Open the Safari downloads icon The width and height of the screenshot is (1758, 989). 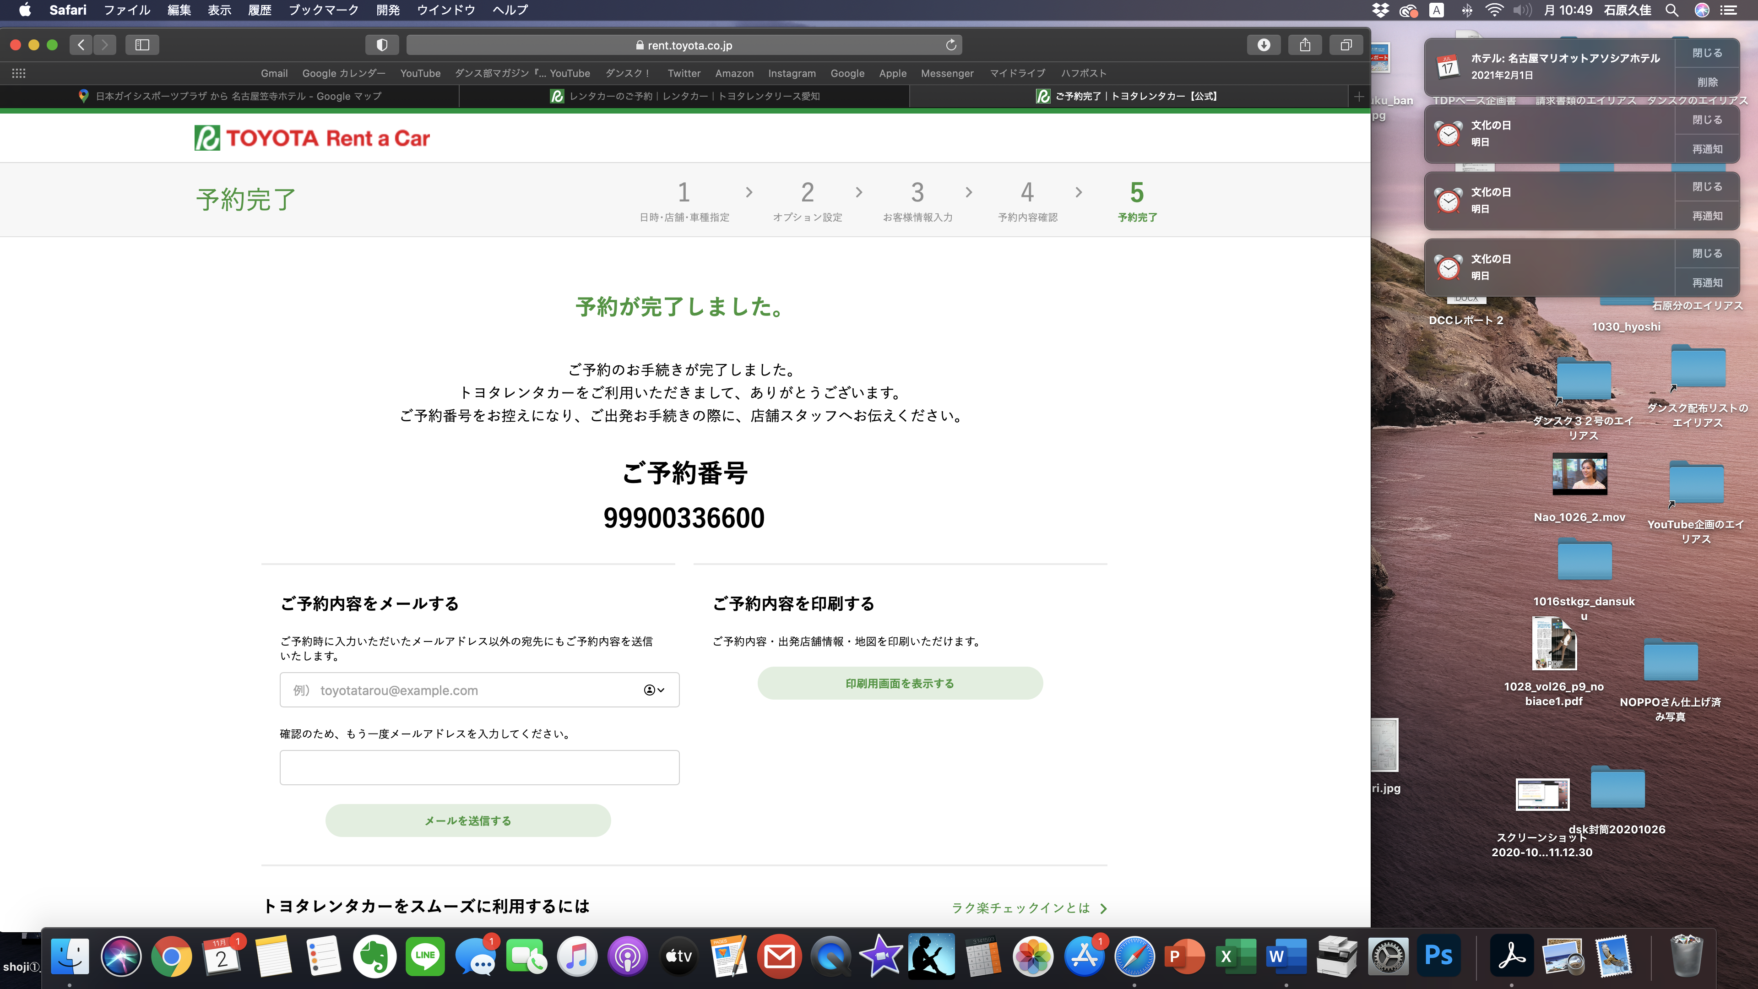1264,45
